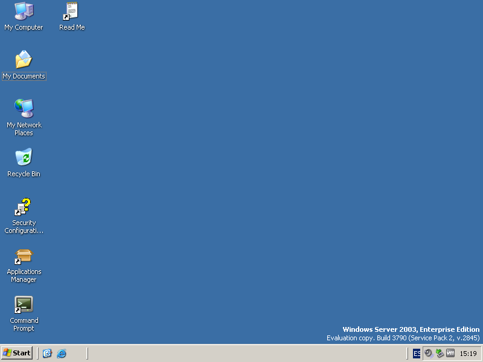Click the Safely Remove Hardware tray icon

click(438, 353)
